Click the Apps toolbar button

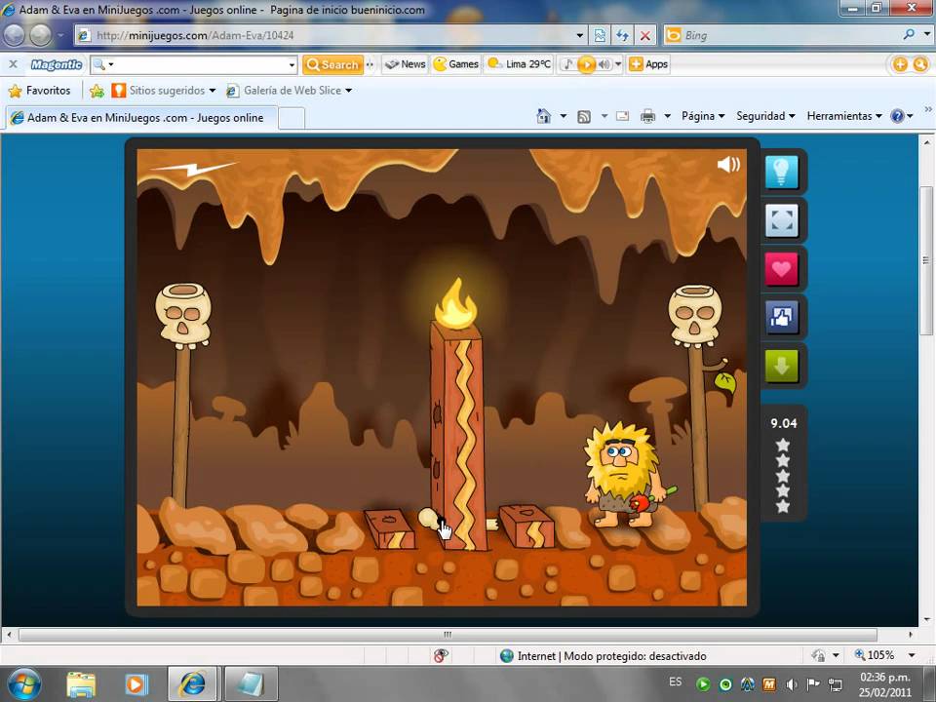coord(649,64)
